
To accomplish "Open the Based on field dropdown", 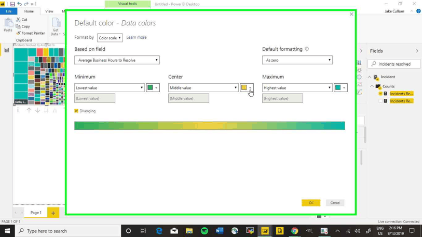I will [117, 60].
